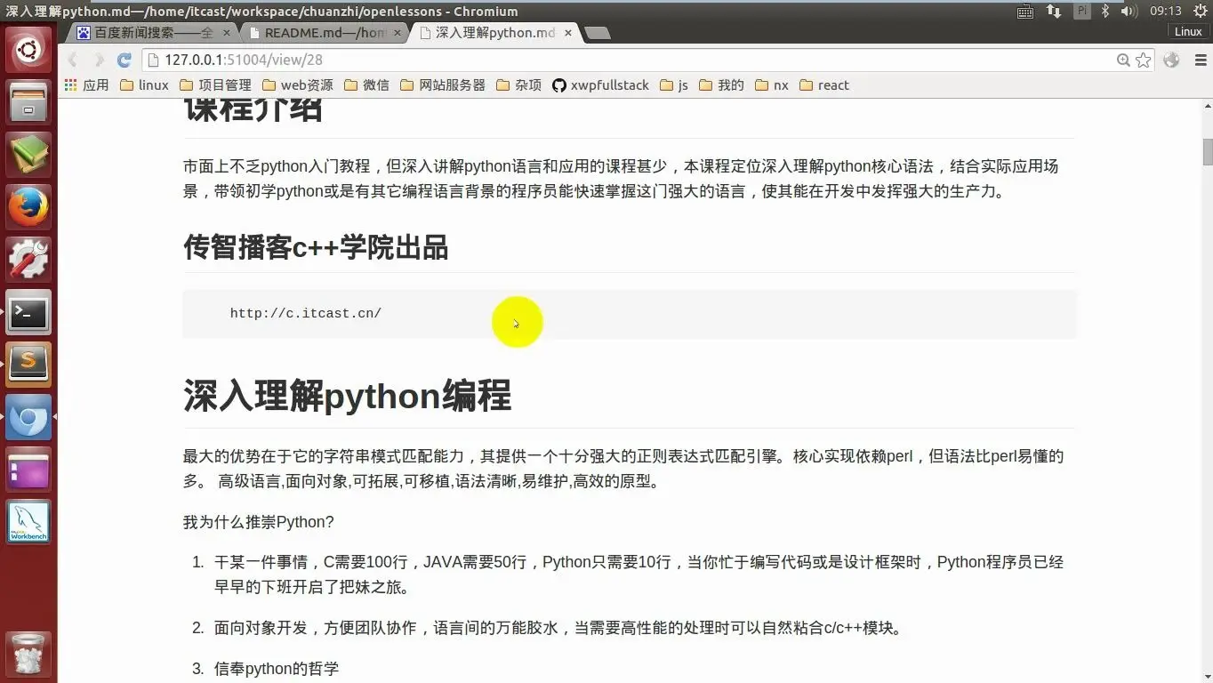The image size is (1213, 683).
Task: Open the xwpfullstack GitHub bookmark
Action: point(601,85)
